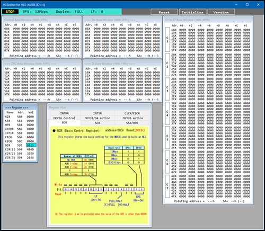Click the Reset button
This screenshot has height=231, width=265.
[x=164, y=12]
